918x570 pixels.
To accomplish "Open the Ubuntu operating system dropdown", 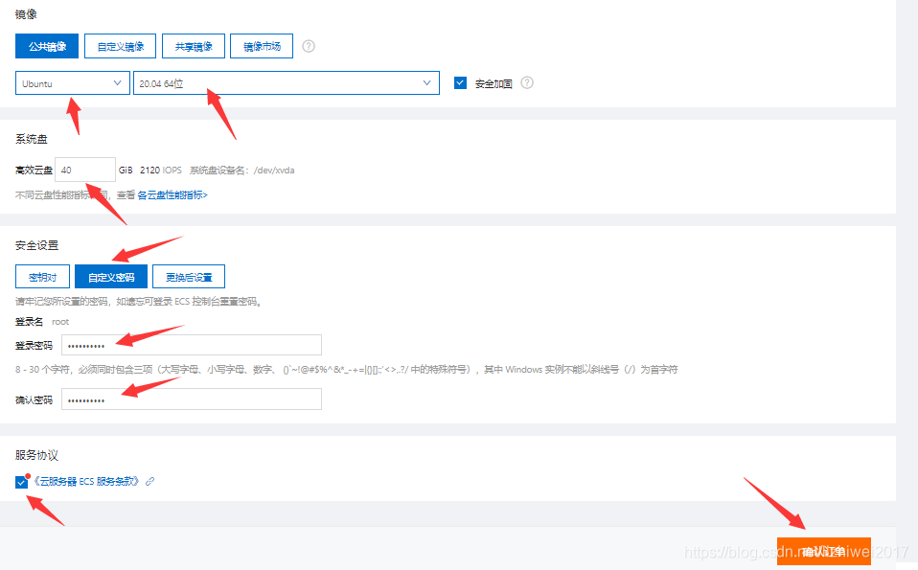I will click(x=73, y=83).
